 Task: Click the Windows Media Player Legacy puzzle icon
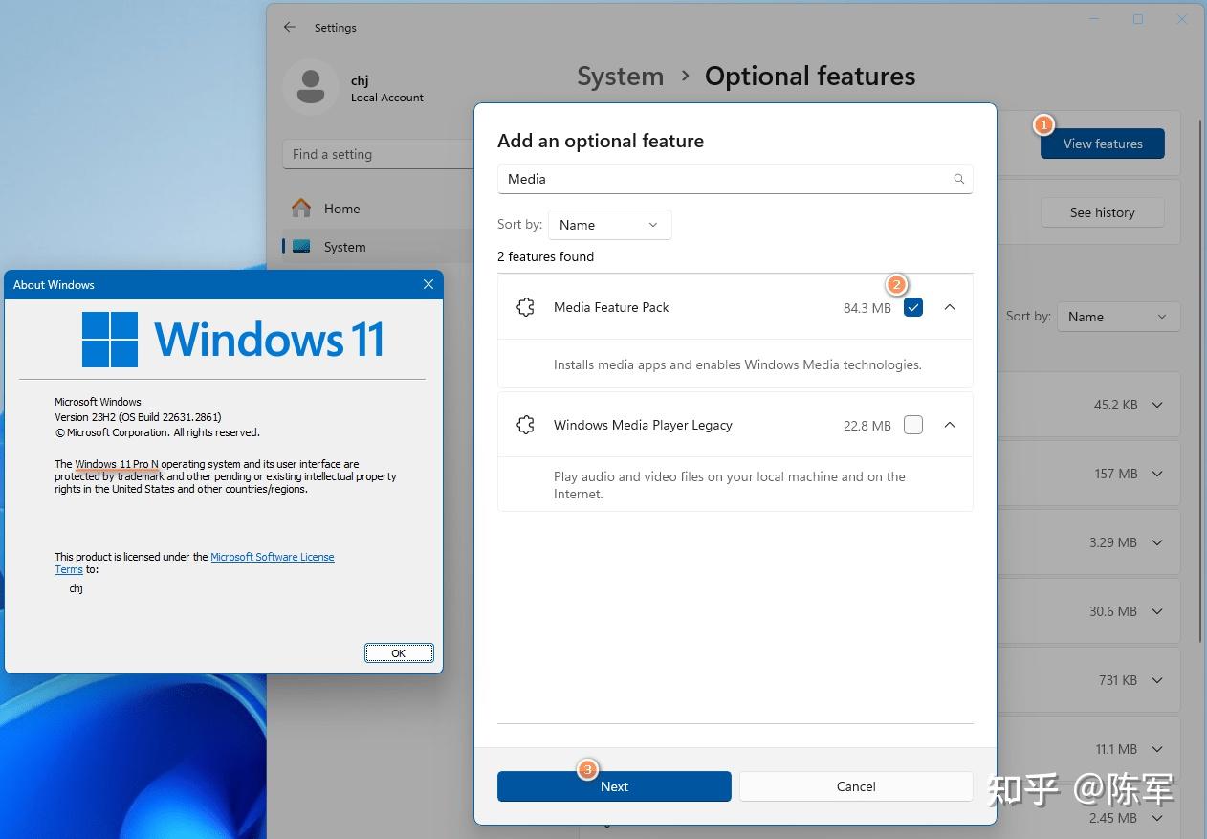(x=525, y=425)
